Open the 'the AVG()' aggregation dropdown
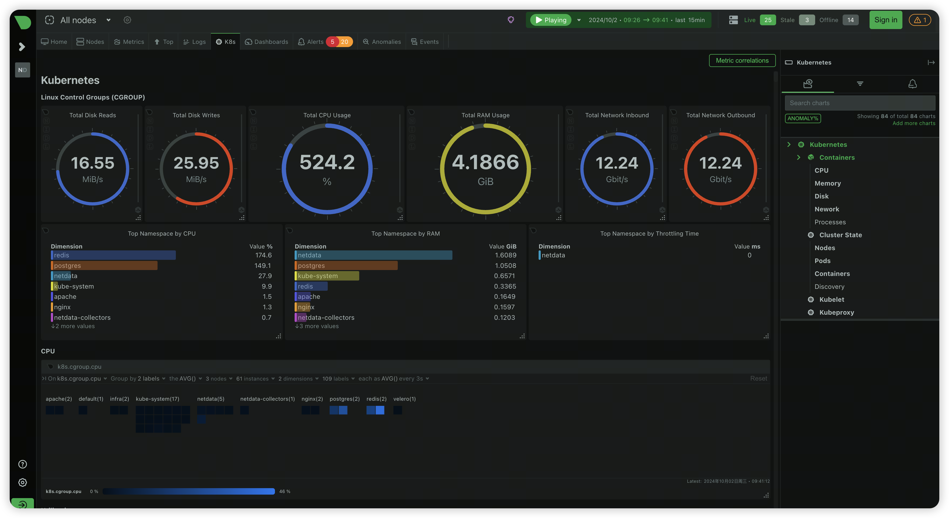Viewport: 949px width, 518px height. pos(185,379)
